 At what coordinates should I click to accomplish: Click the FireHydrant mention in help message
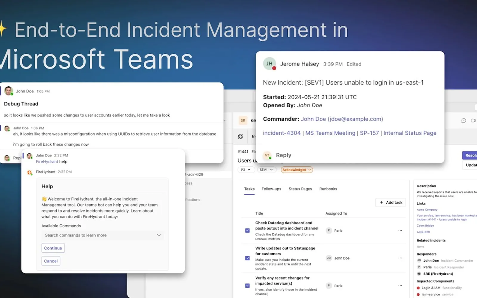[x=47, y=162]
